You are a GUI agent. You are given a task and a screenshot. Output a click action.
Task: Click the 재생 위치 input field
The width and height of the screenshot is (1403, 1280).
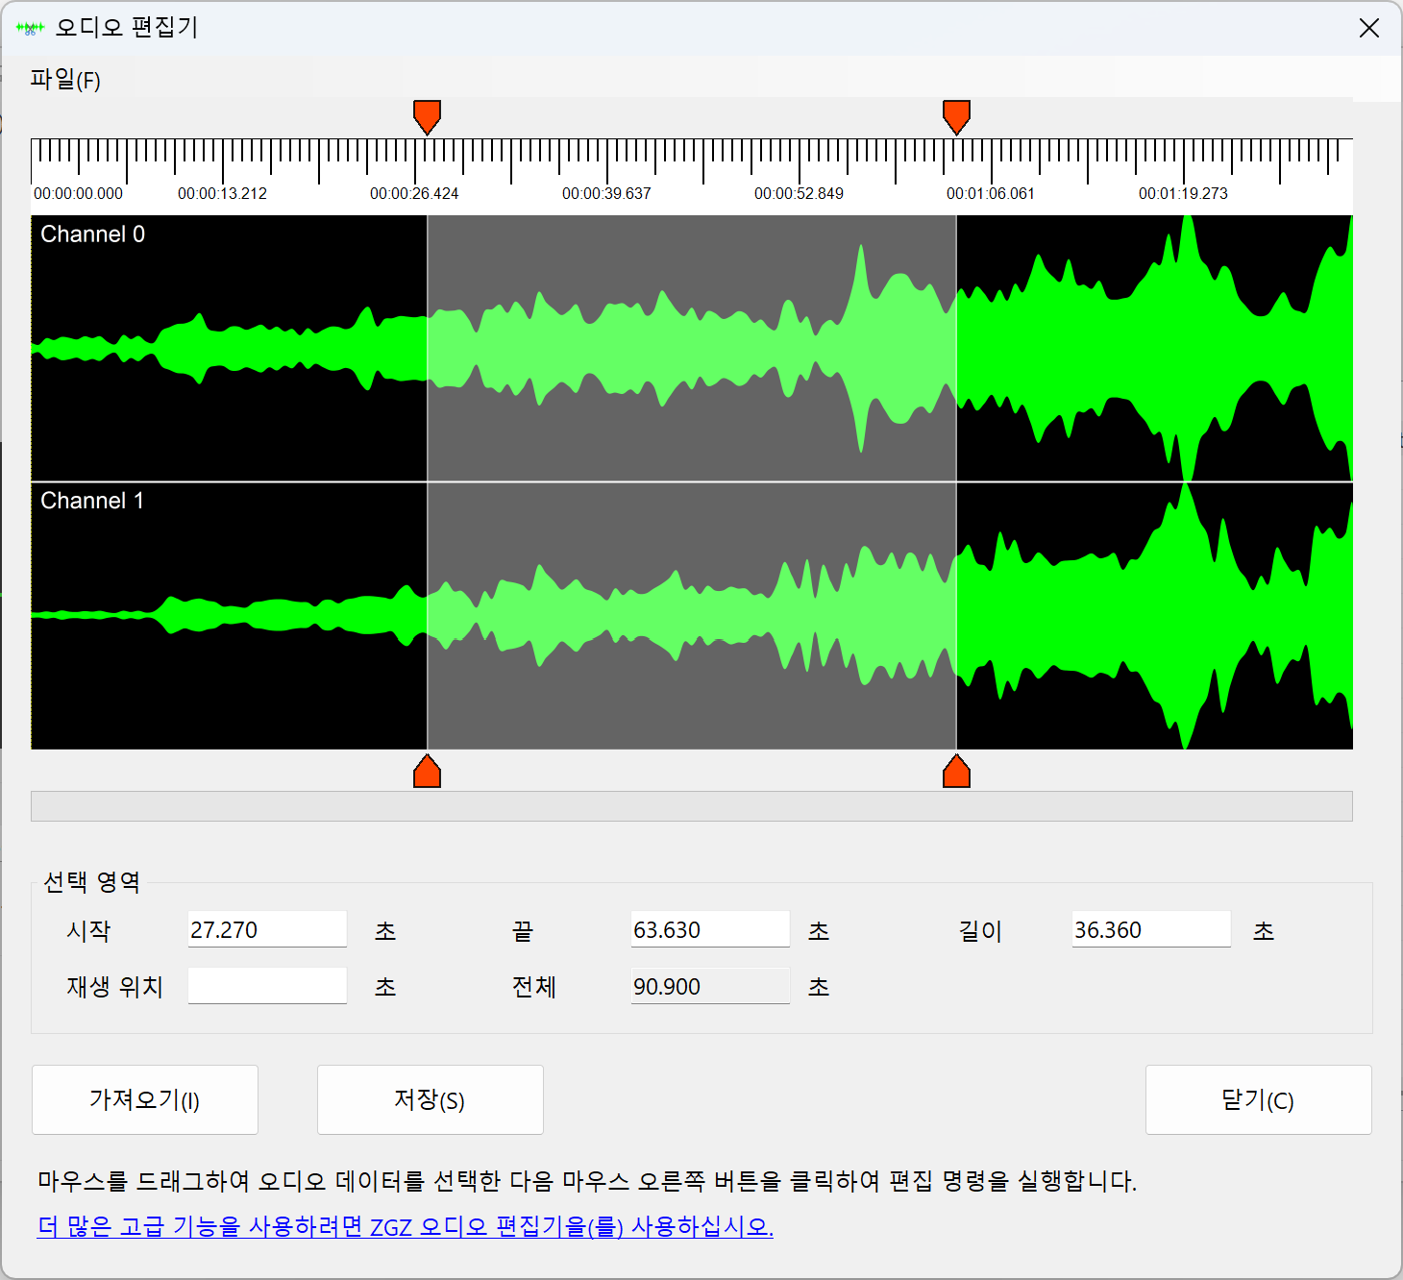click(267, 986)
